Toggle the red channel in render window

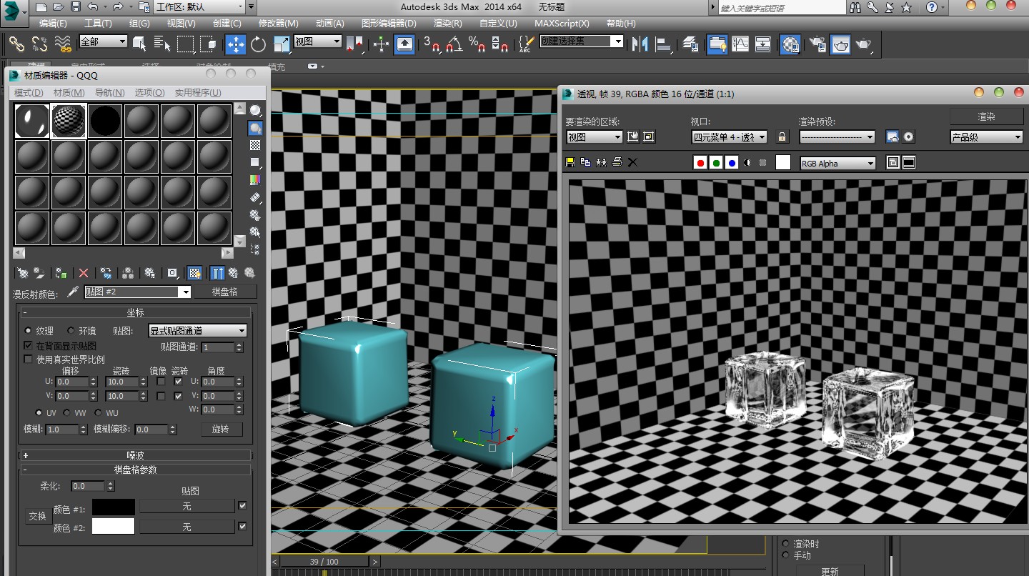click(700, 163)
